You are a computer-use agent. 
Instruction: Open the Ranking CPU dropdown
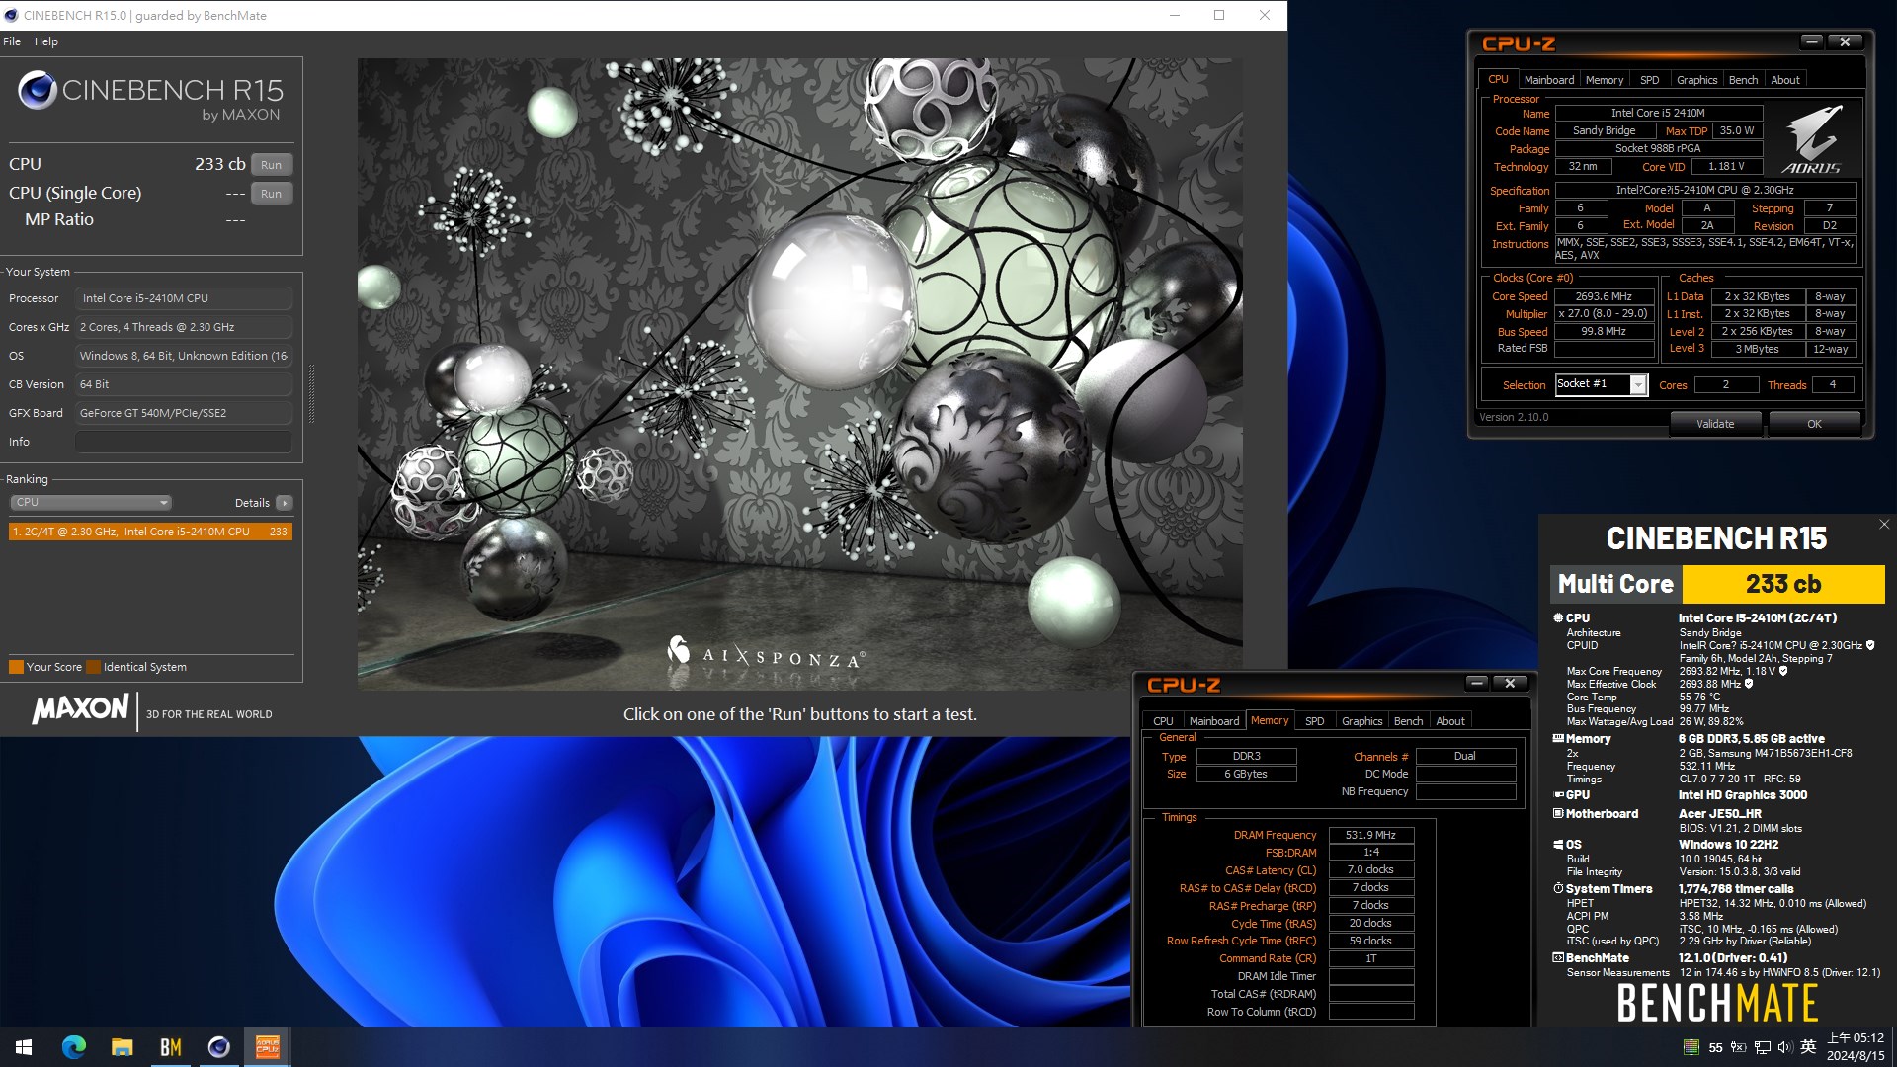[91, 502]
